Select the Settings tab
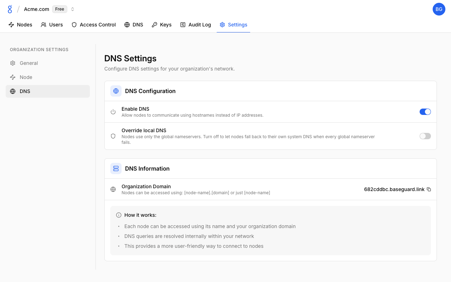Image resolution: width=451 pixels, height=282 pixels. click(233, 25)
